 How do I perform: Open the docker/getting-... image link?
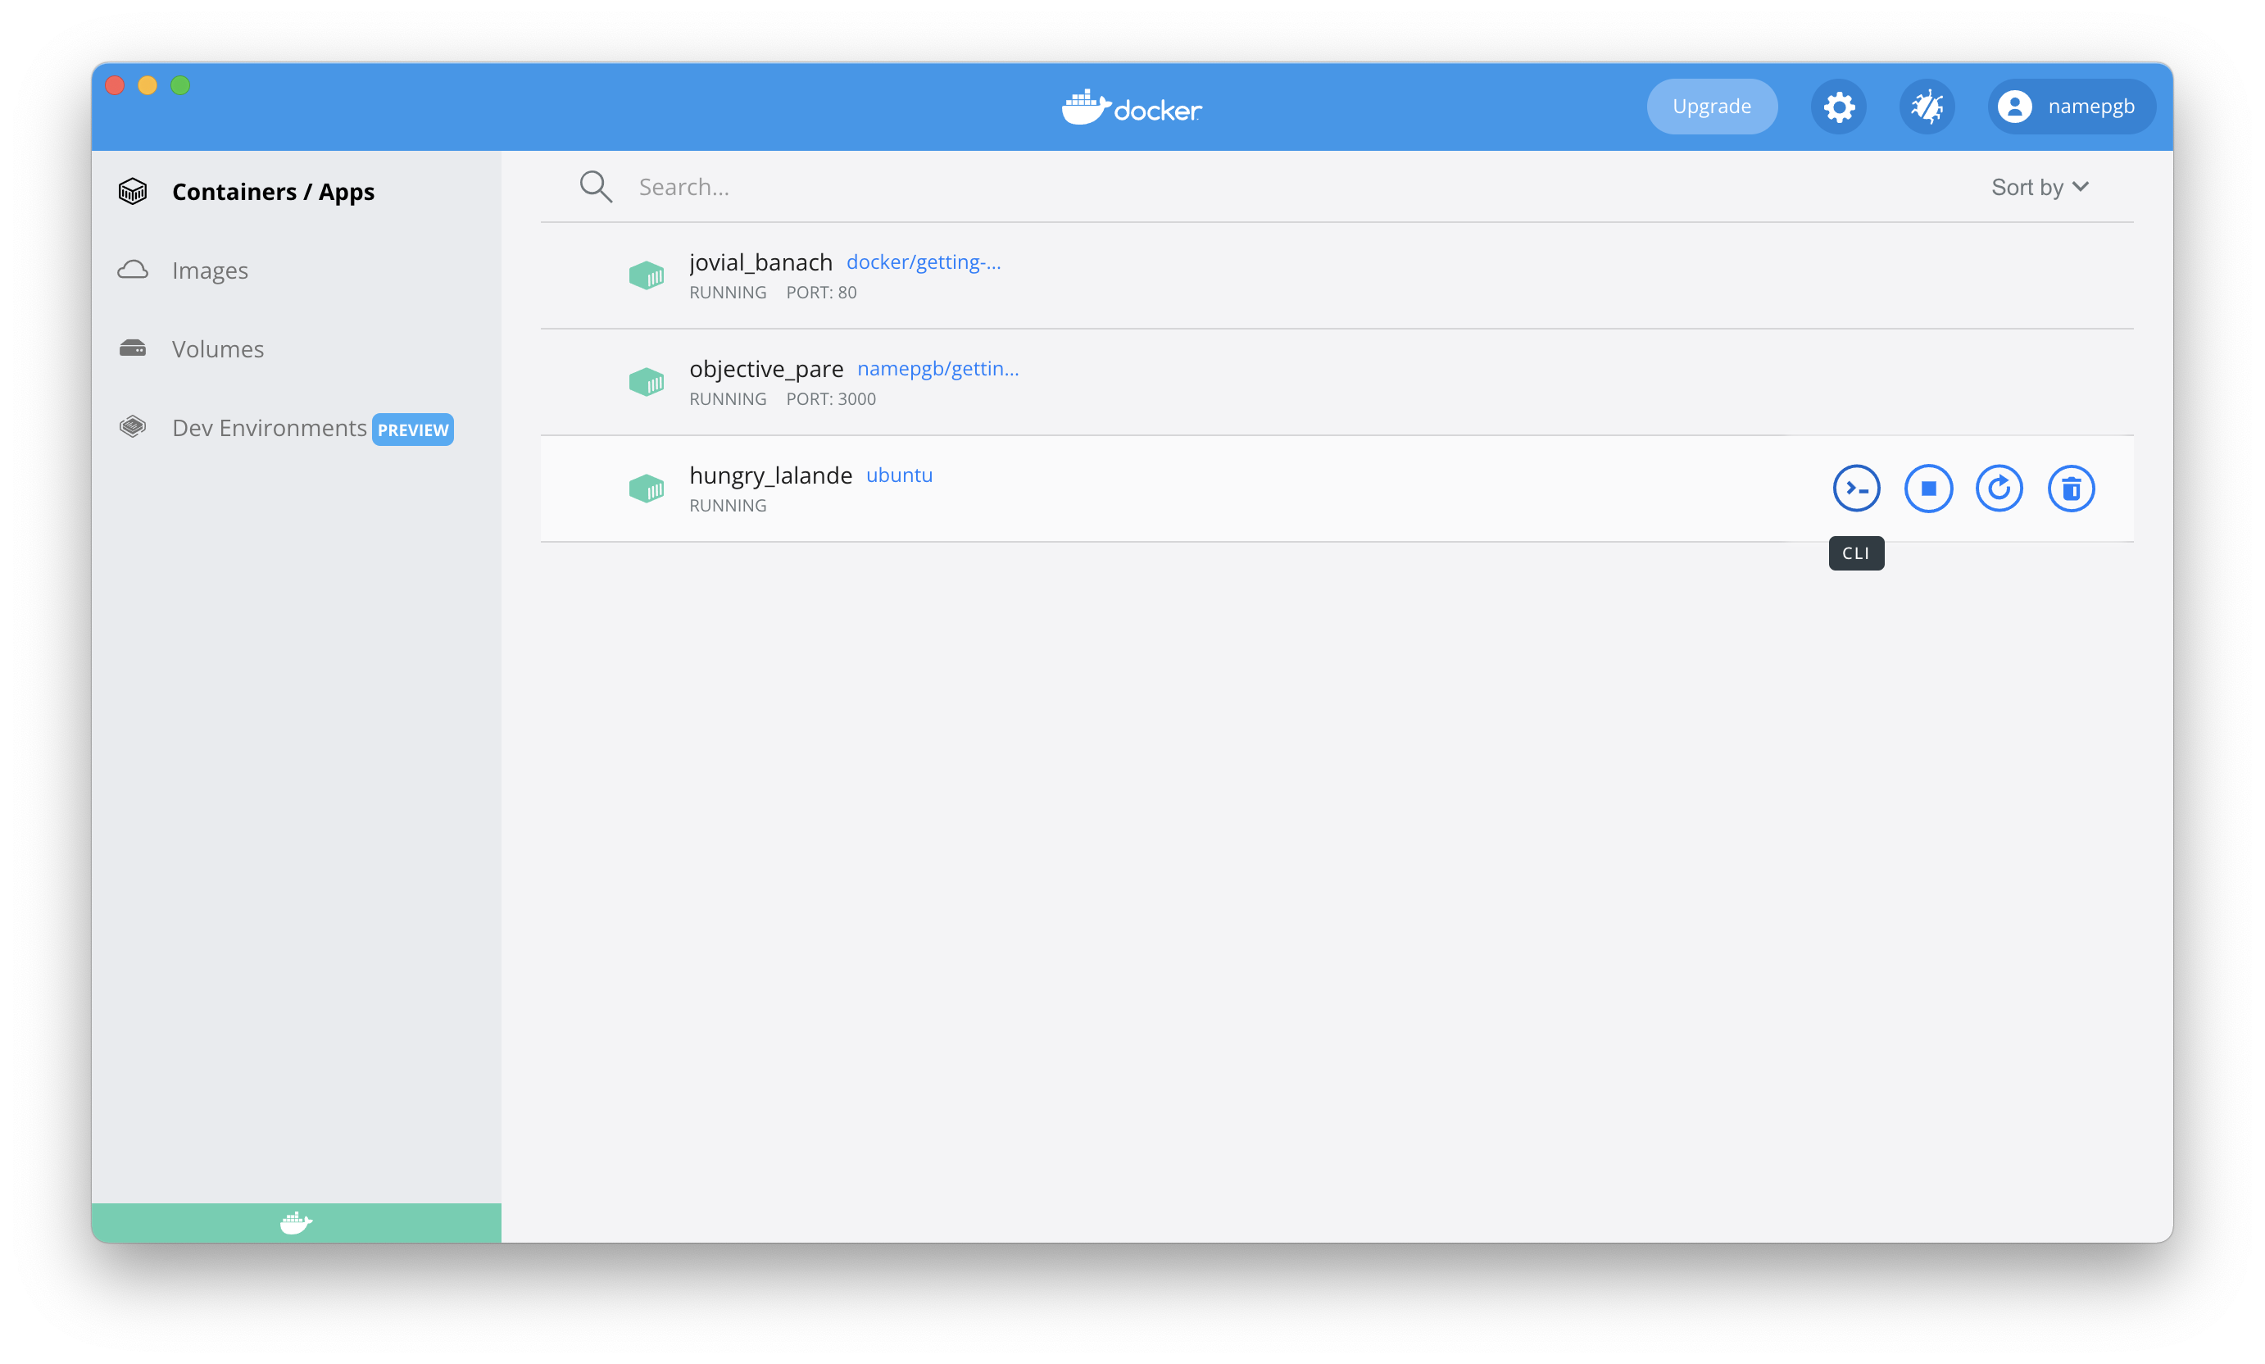(923, 262)
